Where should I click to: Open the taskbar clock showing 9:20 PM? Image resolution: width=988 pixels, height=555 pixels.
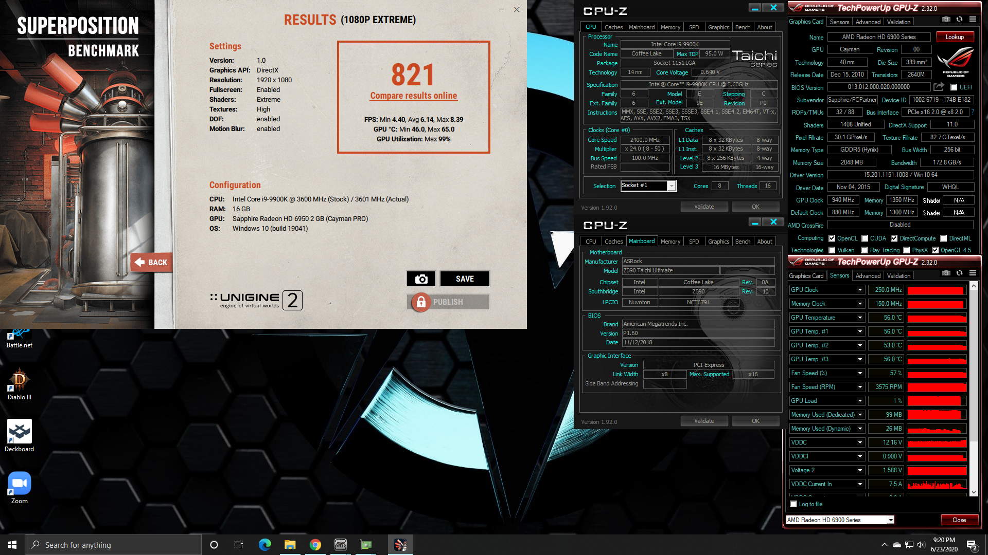pos(944,545)
